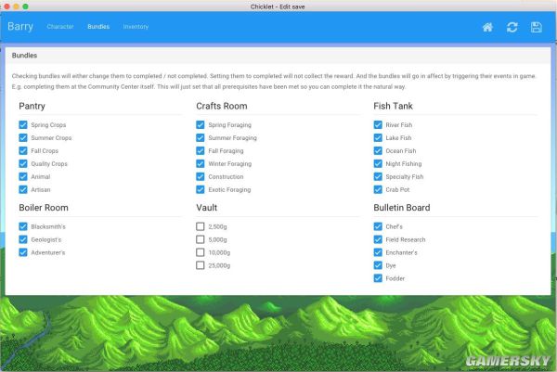Screen dimensions: 557x372
Task: Uncheck Winter Foraging bundle
Action: (201, 163)
